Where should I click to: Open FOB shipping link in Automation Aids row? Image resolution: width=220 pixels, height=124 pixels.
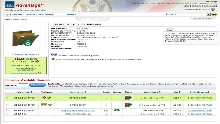click(200, 114)
